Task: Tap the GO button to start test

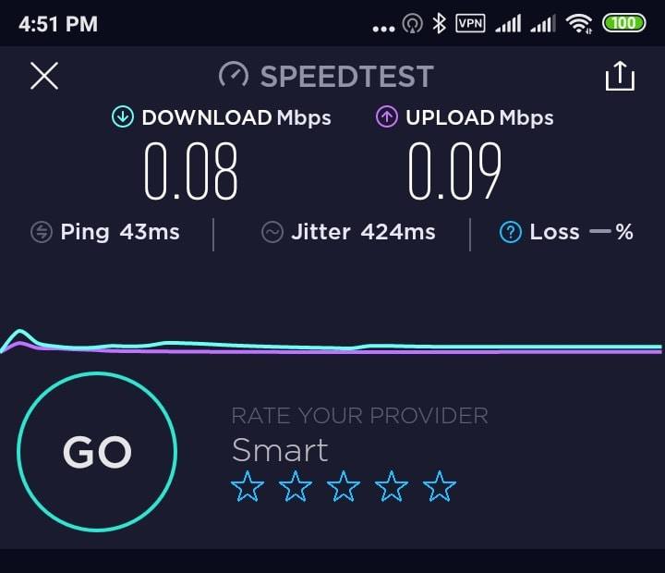Action: 97,452
